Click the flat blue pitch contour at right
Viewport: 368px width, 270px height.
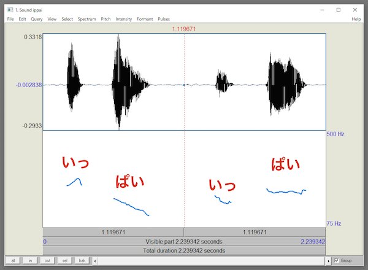click(x=286, y=191)
